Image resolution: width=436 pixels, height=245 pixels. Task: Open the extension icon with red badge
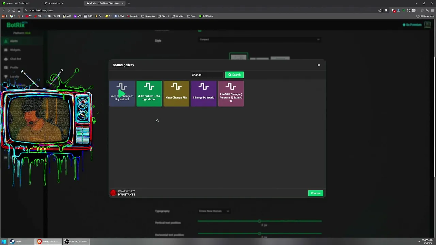[x=393, y=10]
